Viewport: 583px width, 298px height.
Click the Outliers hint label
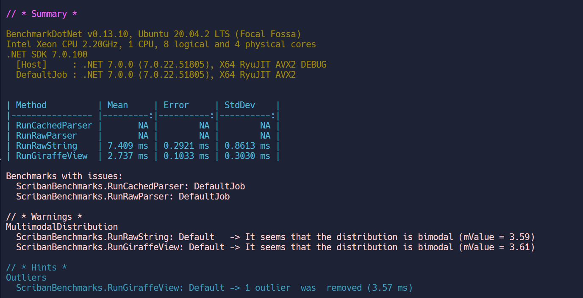tap(26, 278)
